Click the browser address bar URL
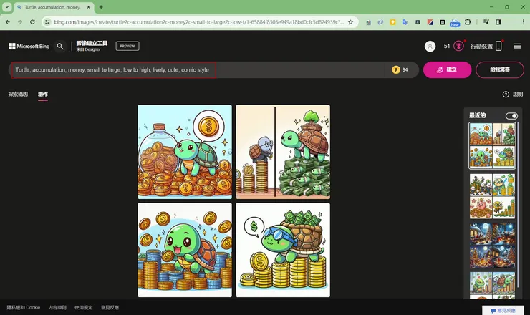 click(x=199, y=22)
